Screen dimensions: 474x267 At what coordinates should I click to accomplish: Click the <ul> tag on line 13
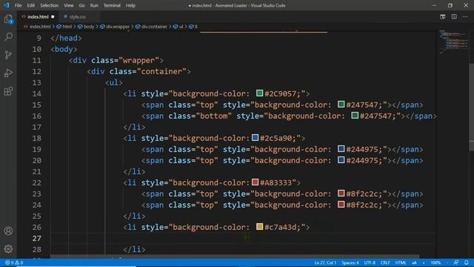coord(114,82)
